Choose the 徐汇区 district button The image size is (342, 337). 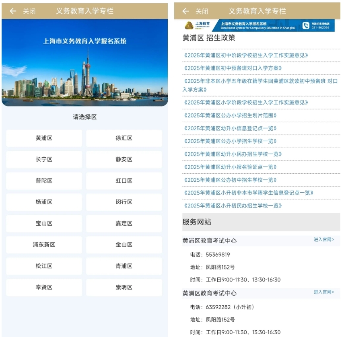pos(124,138)
